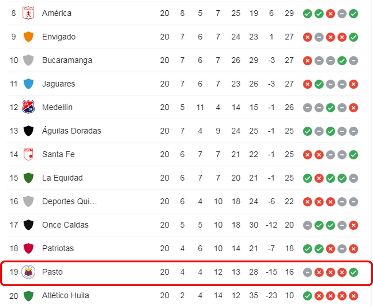373x306 pixels.
Task: Click the Medellín club crest icon
Action: (28, 107)
